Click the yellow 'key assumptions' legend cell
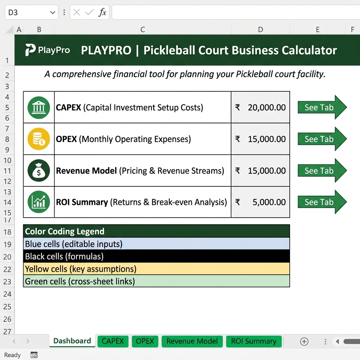This screenshot has height=360, width=360. [156, 269]
